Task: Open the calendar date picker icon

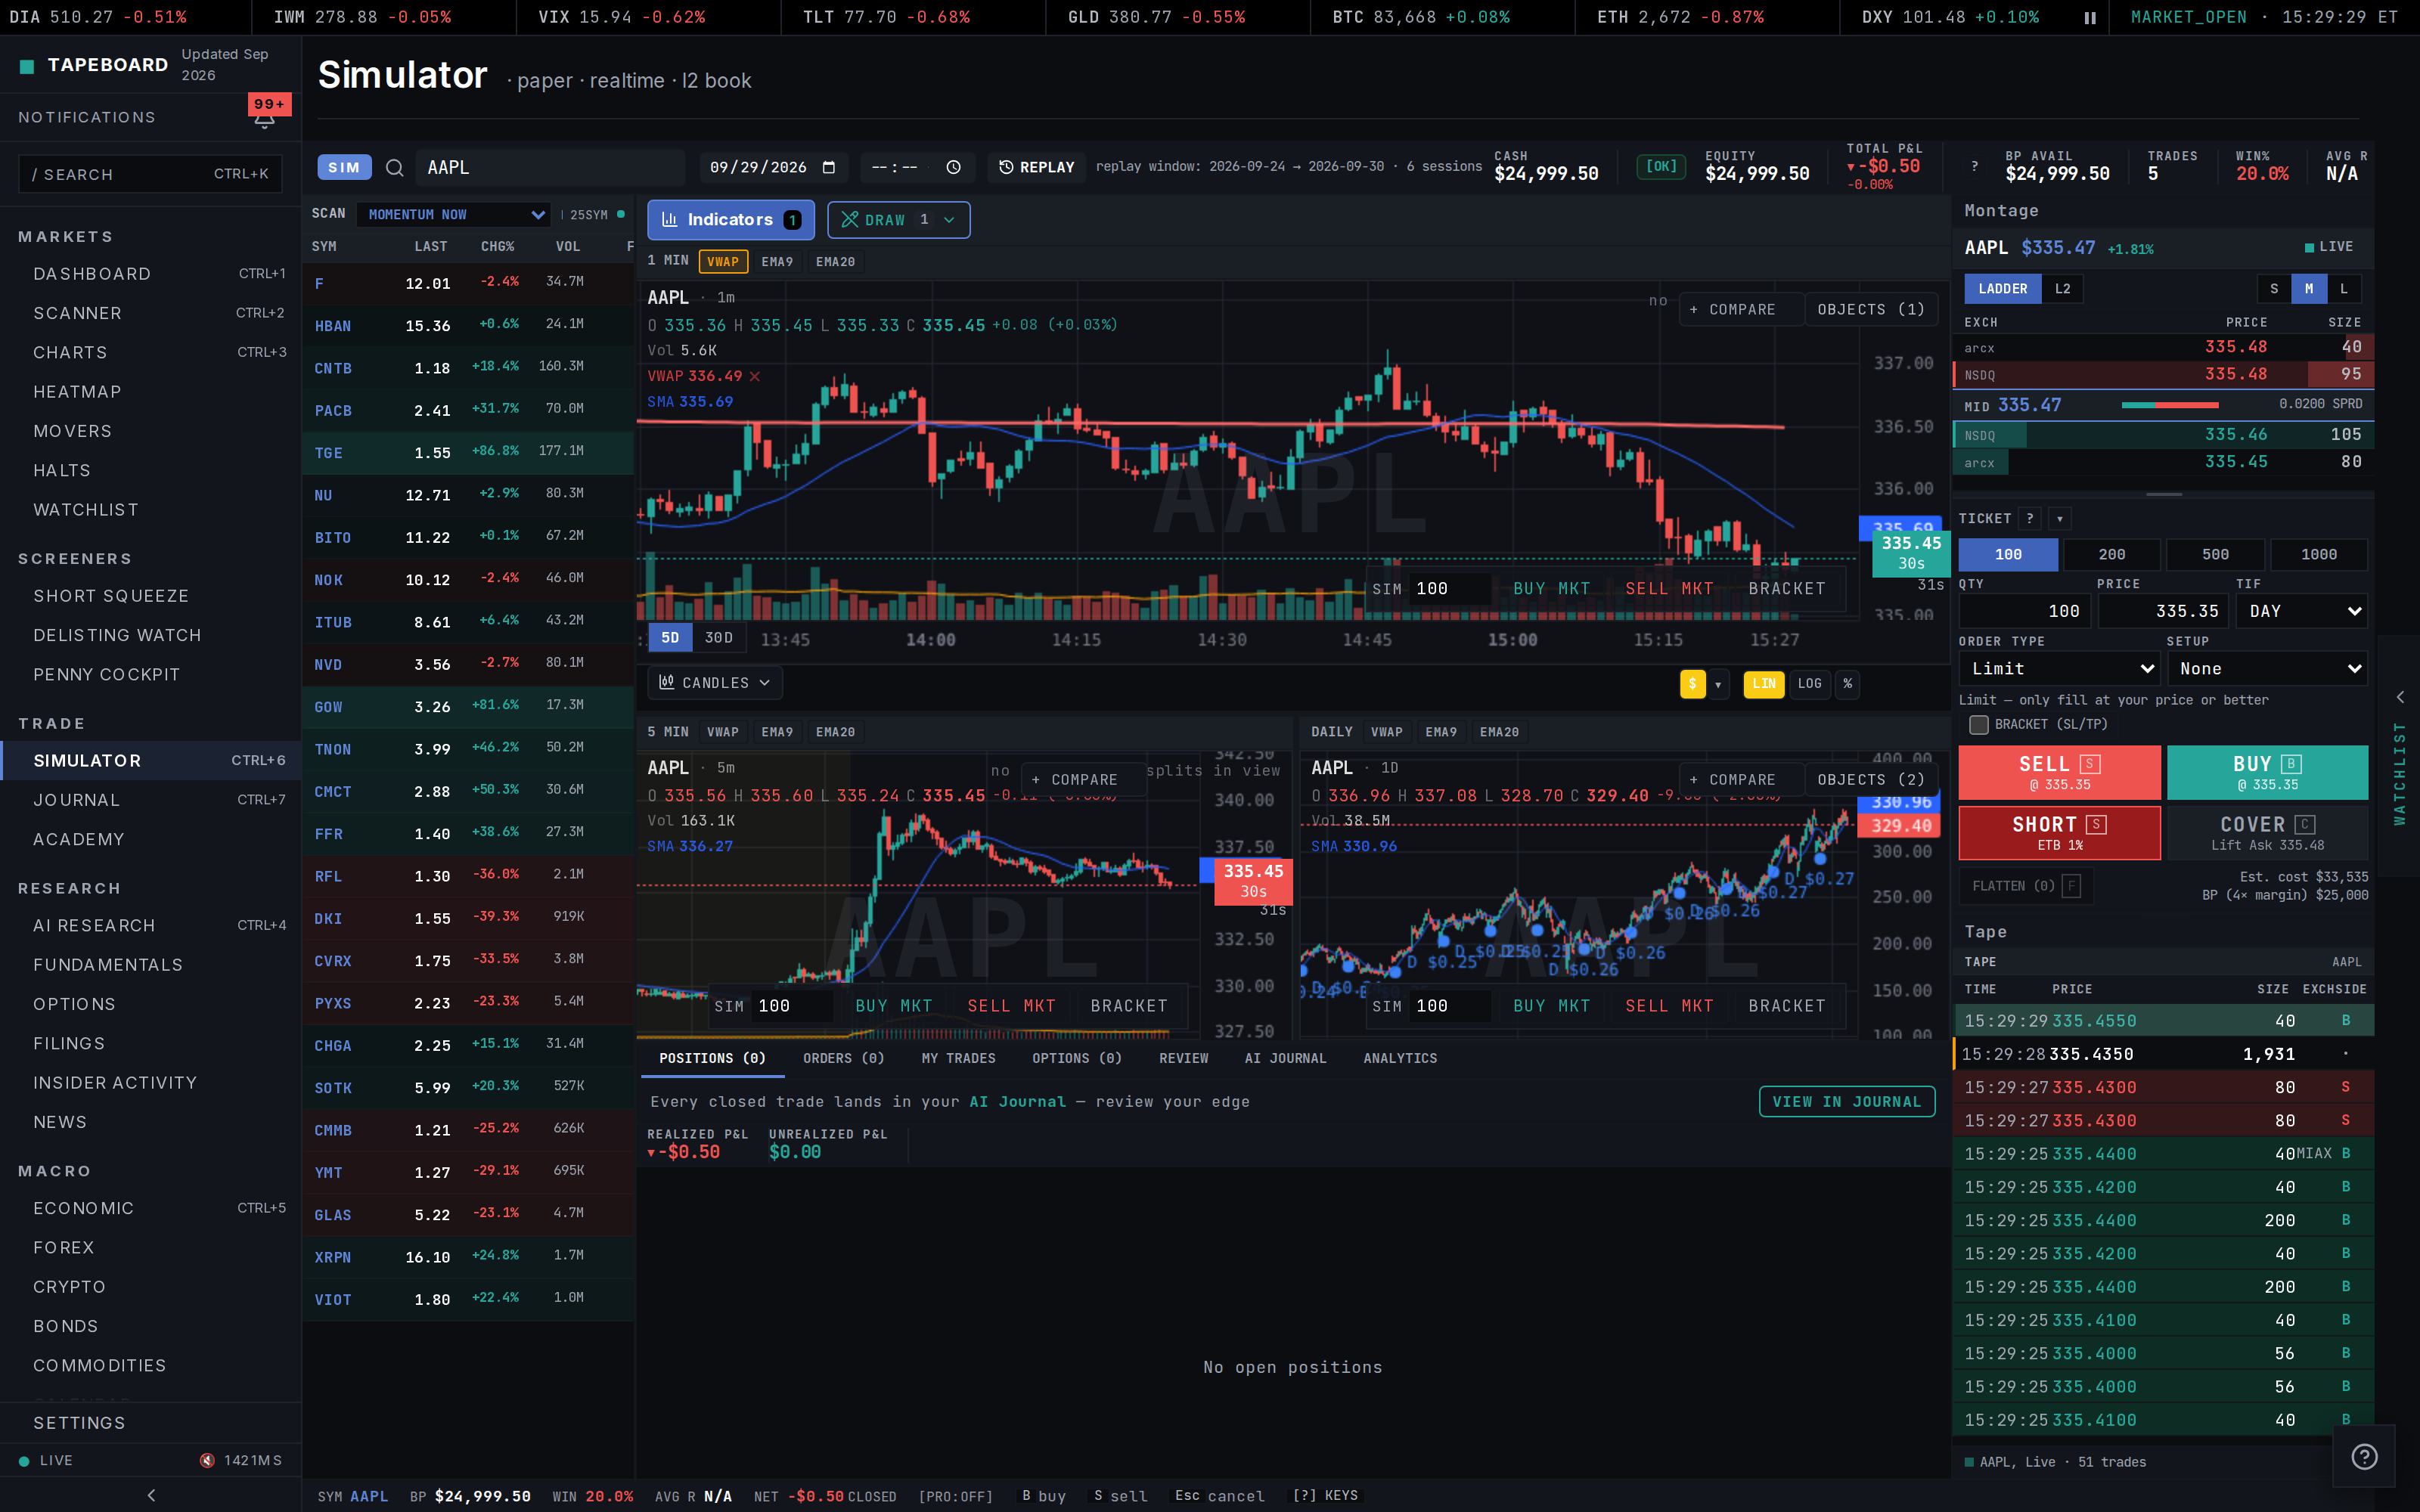Action: (829, 167)
